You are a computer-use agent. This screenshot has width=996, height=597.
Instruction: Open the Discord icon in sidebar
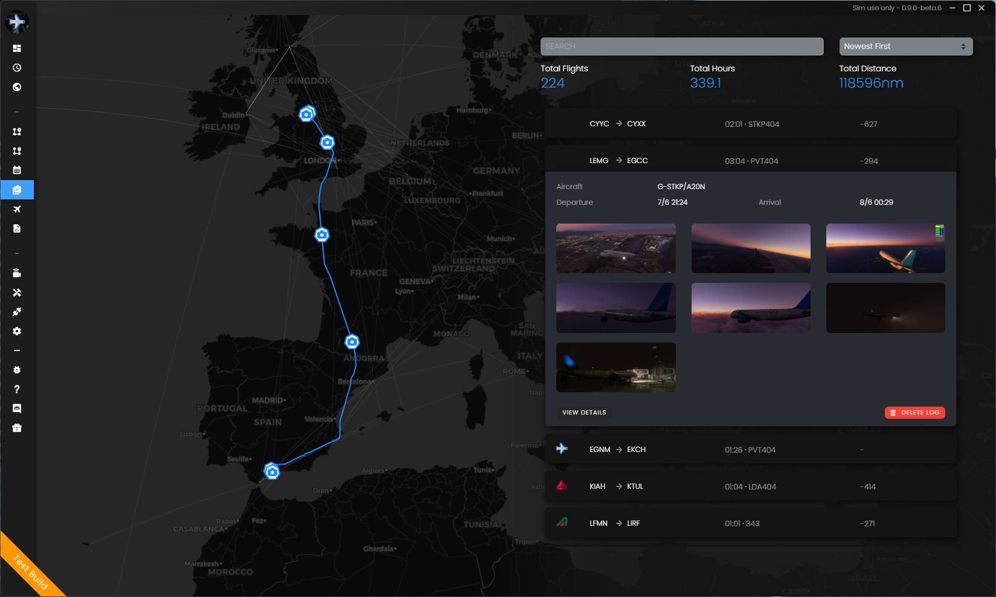tap(17, 408)
